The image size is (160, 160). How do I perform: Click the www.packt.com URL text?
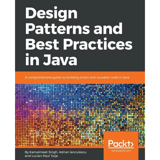pos(121,151)
